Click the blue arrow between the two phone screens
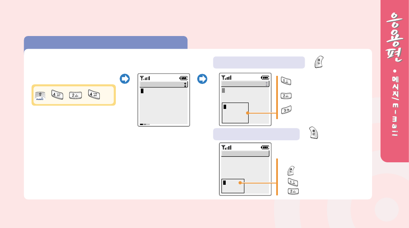Viewport: 409px width, 228px height. pyautogui.click(x=202, y=79)
